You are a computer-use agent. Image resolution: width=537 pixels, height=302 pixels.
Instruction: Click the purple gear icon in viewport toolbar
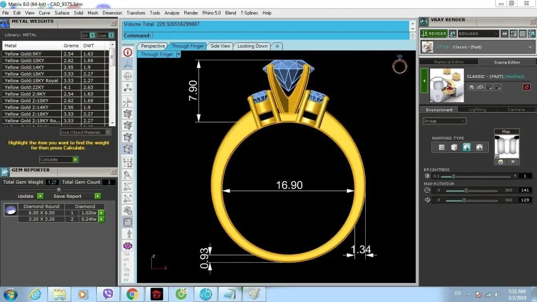(x=128, y=246)
